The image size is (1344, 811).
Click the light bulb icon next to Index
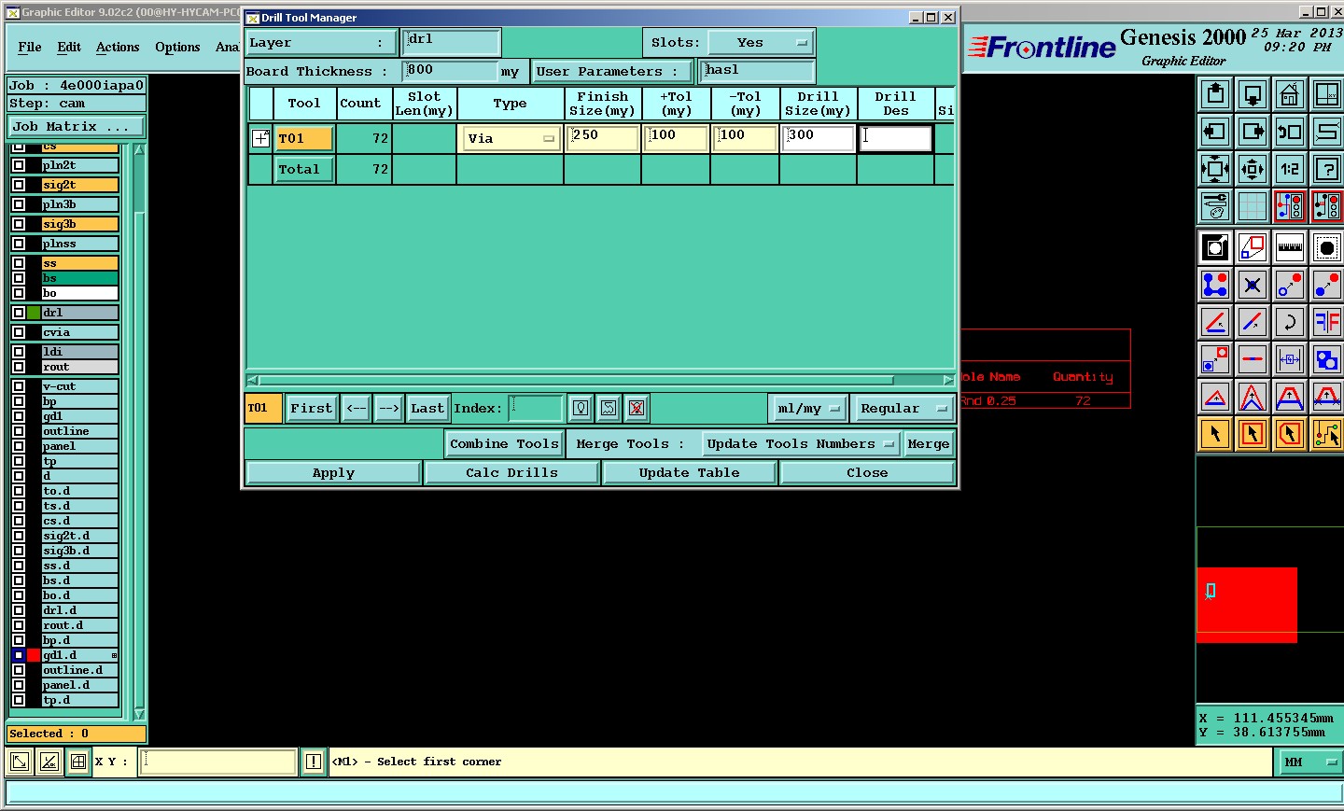click(581, 408)
